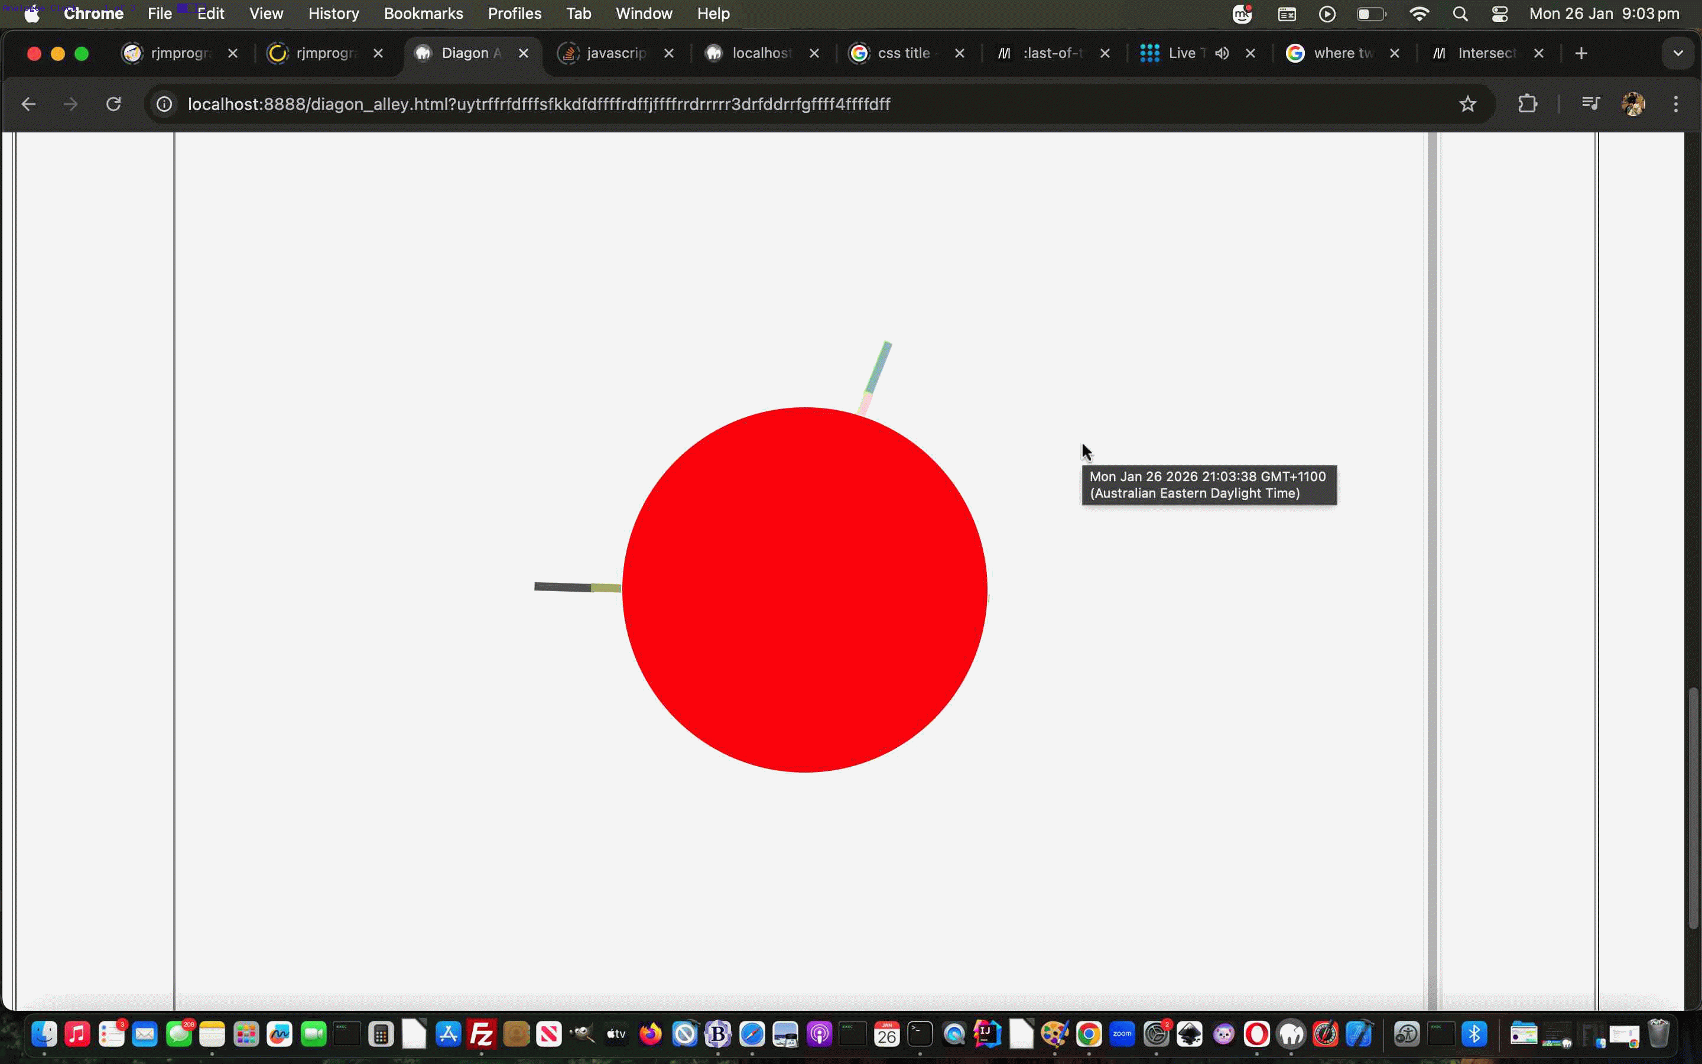This screenshot has height=1064, width=1702.
Task: Click the site information icon
Action: pos(164,104)
